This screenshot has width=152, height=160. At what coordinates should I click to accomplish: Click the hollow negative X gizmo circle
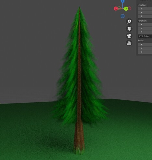130,8
